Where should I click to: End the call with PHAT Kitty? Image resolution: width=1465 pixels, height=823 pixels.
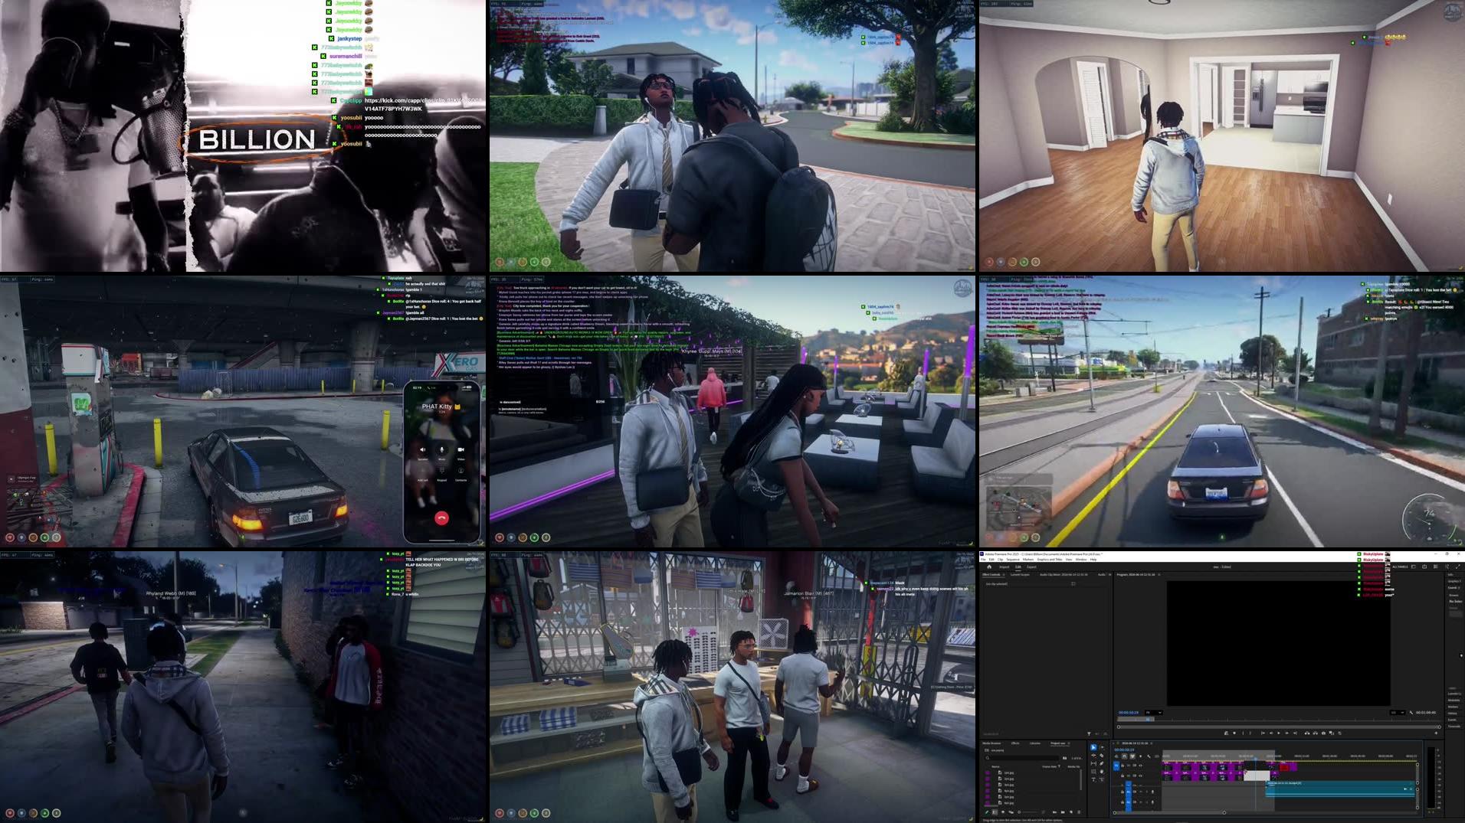click(x=441, y=518)
